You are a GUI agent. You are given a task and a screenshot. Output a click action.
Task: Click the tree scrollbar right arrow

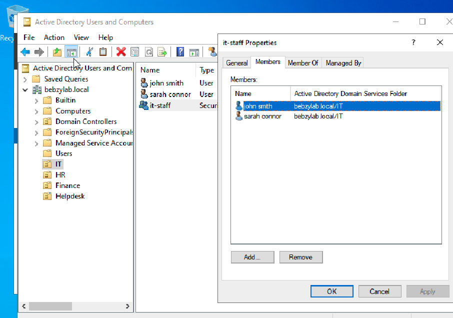click(127, 306)
